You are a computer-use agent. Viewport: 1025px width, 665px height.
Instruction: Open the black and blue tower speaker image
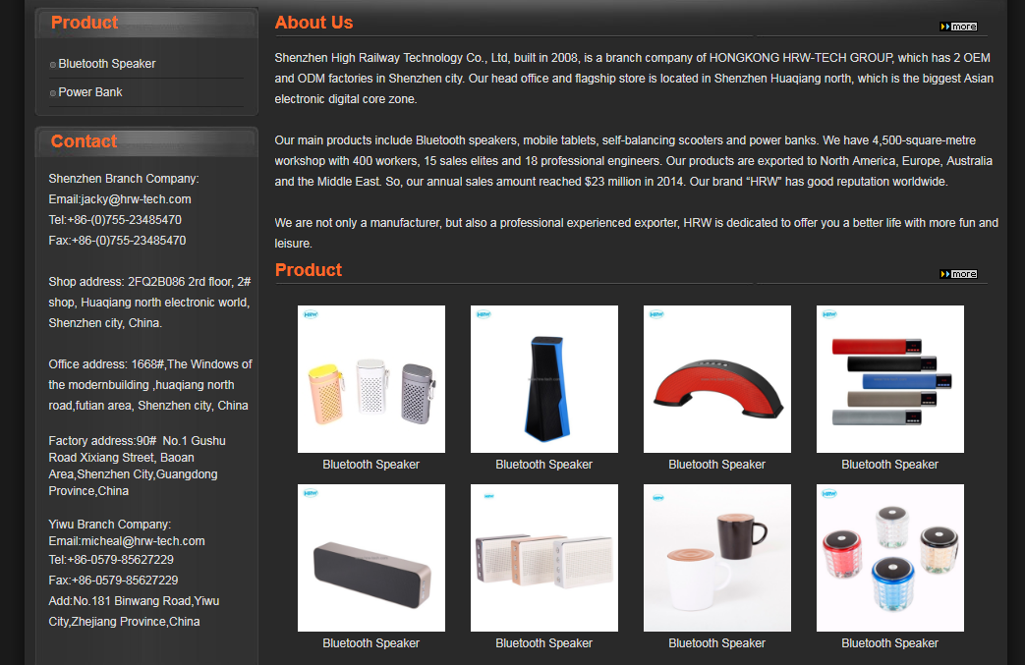[x=543, y=379]
